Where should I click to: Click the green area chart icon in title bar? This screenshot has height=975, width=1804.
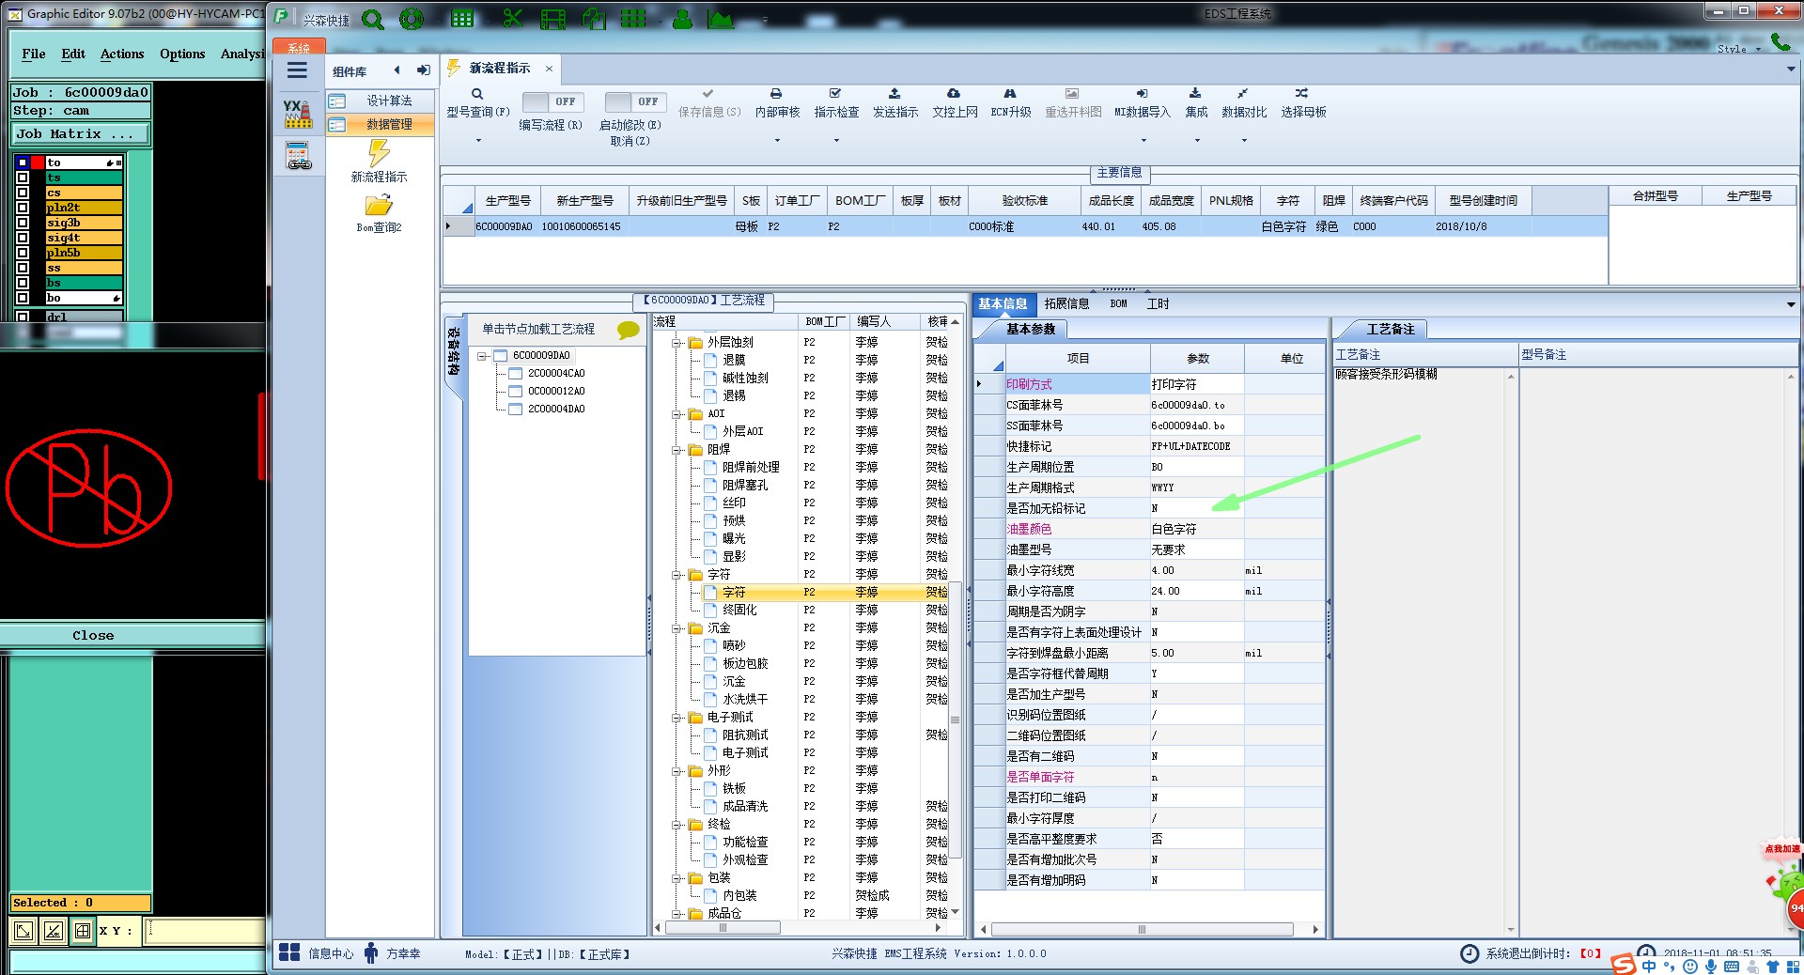point(721,19)
